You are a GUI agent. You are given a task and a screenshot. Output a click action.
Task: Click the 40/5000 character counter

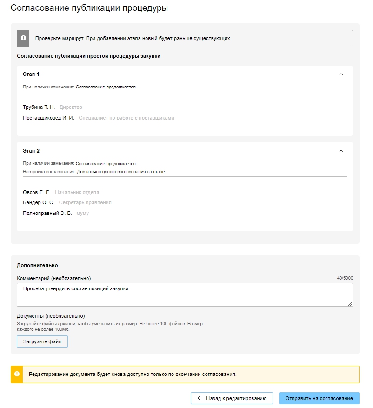[x=345, y=278]
